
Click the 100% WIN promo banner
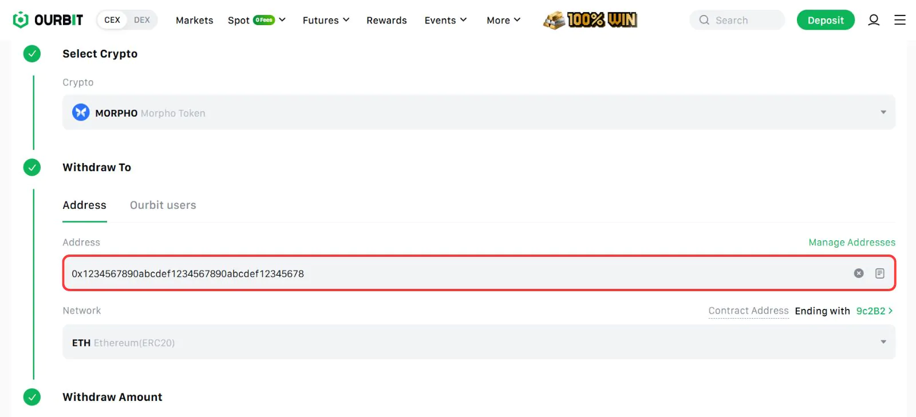(590, 20)
